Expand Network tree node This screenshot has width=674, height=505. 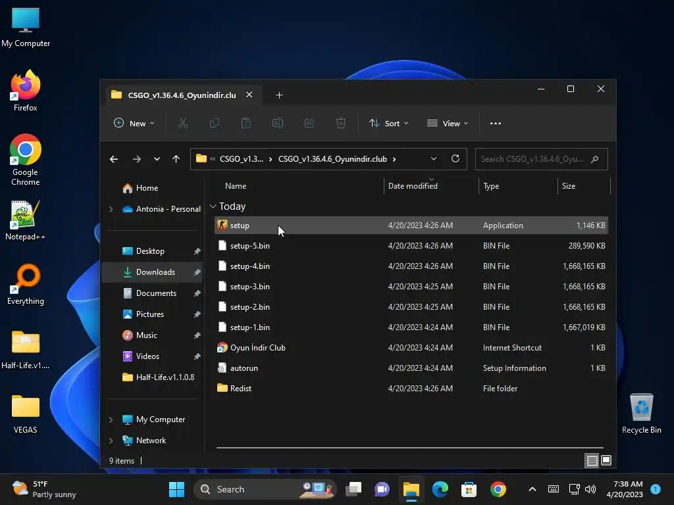111,441
